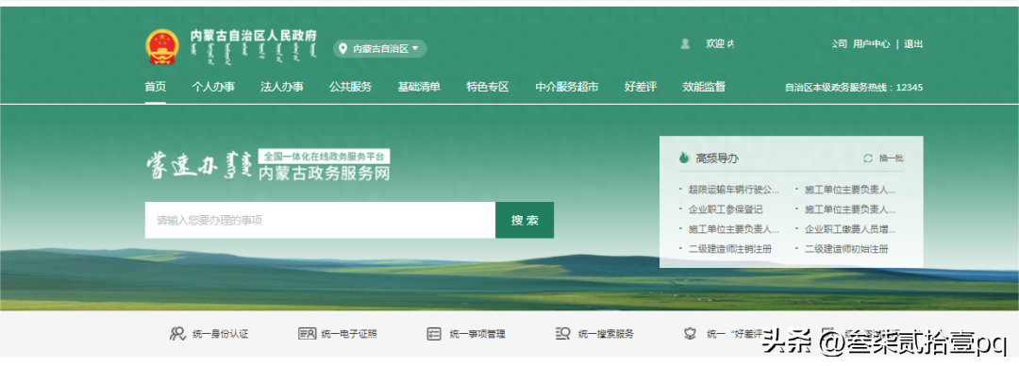Open the 基础清单 menu
Image resolution: width=1019 pixels, height=366 pixels.
419,87
